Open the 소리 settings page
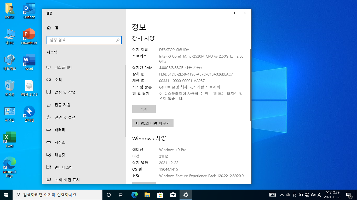Viewport: 357px width, 200px height. pyautogui.click(x=84, y=80)
